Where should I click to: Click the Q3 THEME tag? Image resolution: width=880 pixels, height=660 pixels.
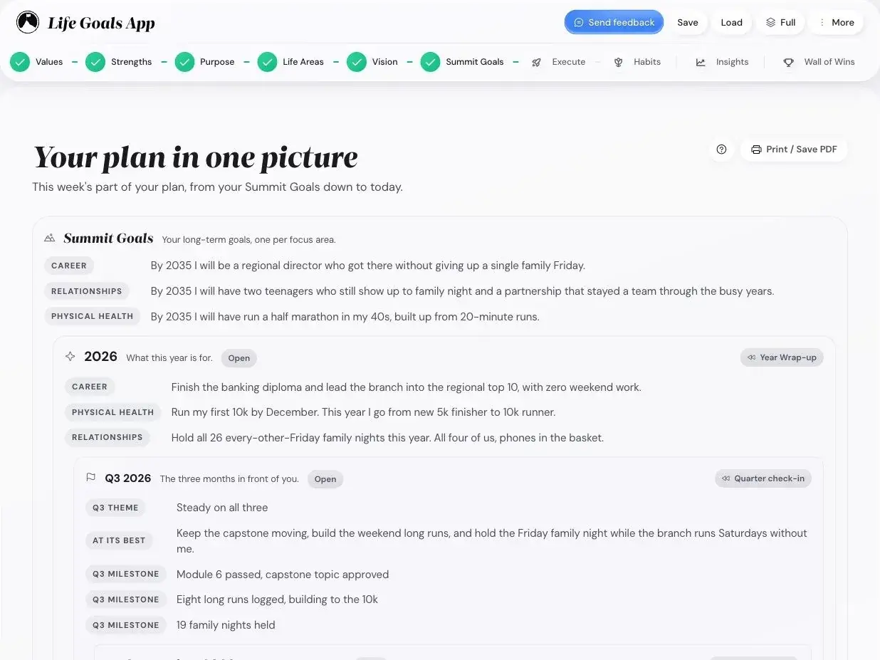115,508
